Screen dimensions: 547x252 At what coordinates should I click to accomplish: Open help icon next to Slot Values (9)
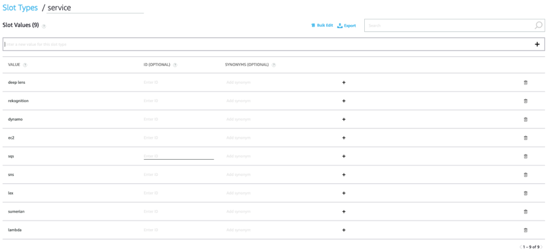coord(44,26)
